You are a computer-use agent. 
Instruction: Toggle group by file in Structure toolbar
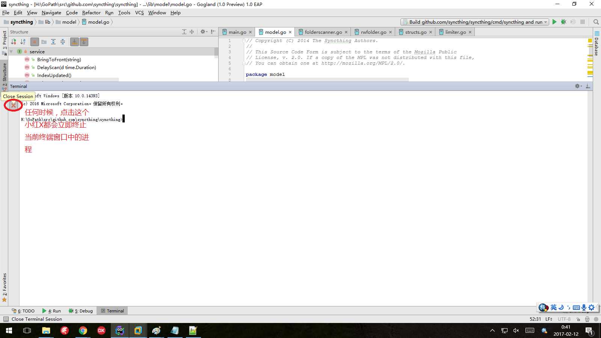[x=44, y=42]
